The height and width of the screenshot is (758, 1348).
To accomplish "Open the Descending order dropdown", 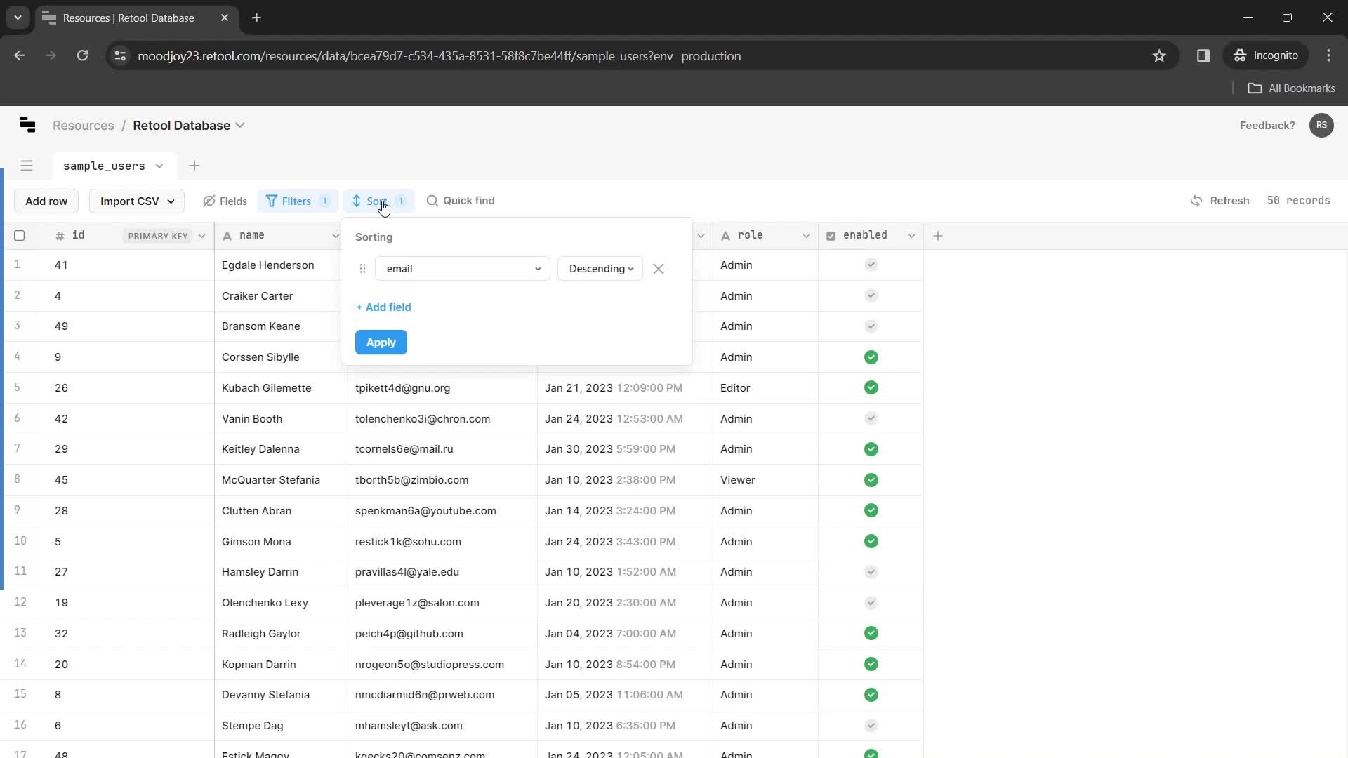I will pyautogui.click(x=600, y=269).
